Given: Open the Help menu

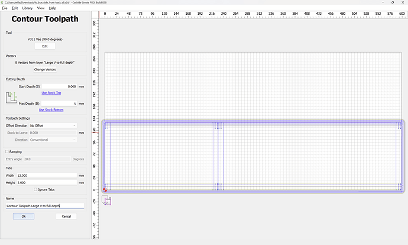Looking at the screenshot, I should pos(53,8).
